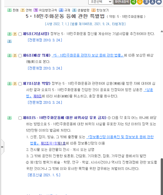
Task: Click the yellow star favorite icon
Action: 140,2
